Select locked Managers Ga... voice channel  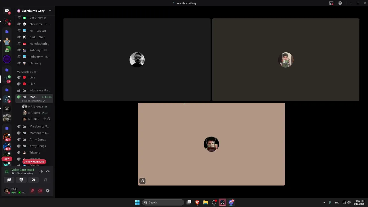[x=34, y=91]
